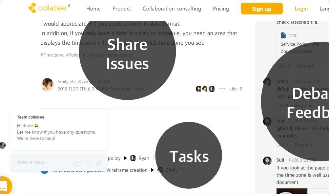
Task: Open the vertical dots menu next to Ryan
Action: 154,158
